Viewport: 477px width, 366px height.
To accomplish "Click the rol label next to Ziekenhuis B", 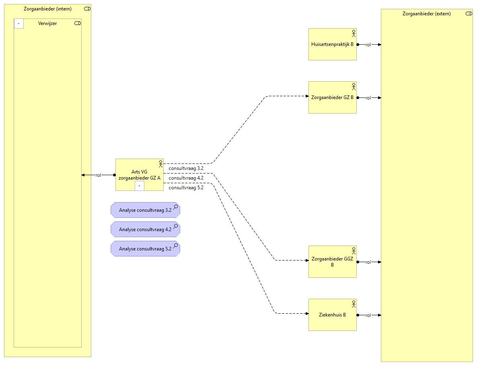I will [x=368, y=315].
